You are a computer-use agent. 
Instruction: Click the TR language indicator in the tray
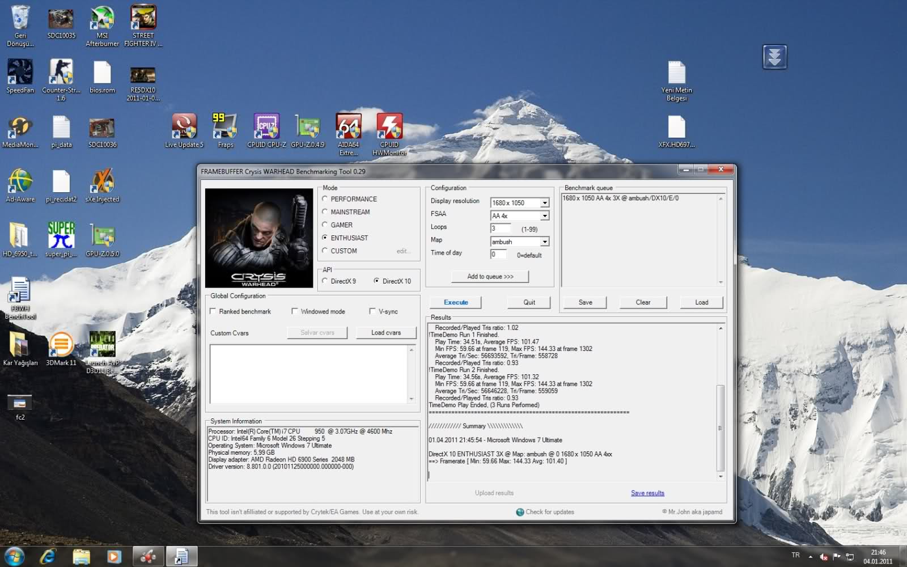click(x=795, y=555)
